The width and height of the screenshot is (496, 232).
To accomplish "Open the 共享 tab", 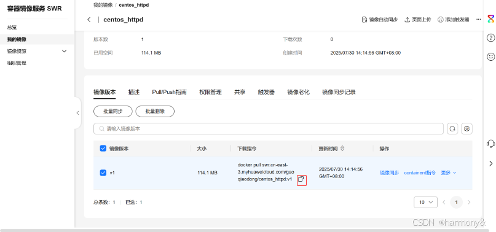I will tap(240, 92).
